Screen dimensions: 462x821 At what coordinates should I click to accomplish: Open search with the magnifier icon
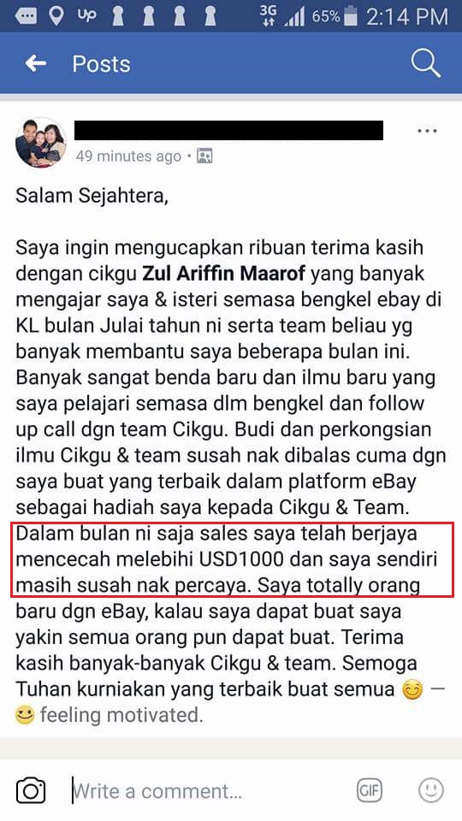tap(425, 64)
